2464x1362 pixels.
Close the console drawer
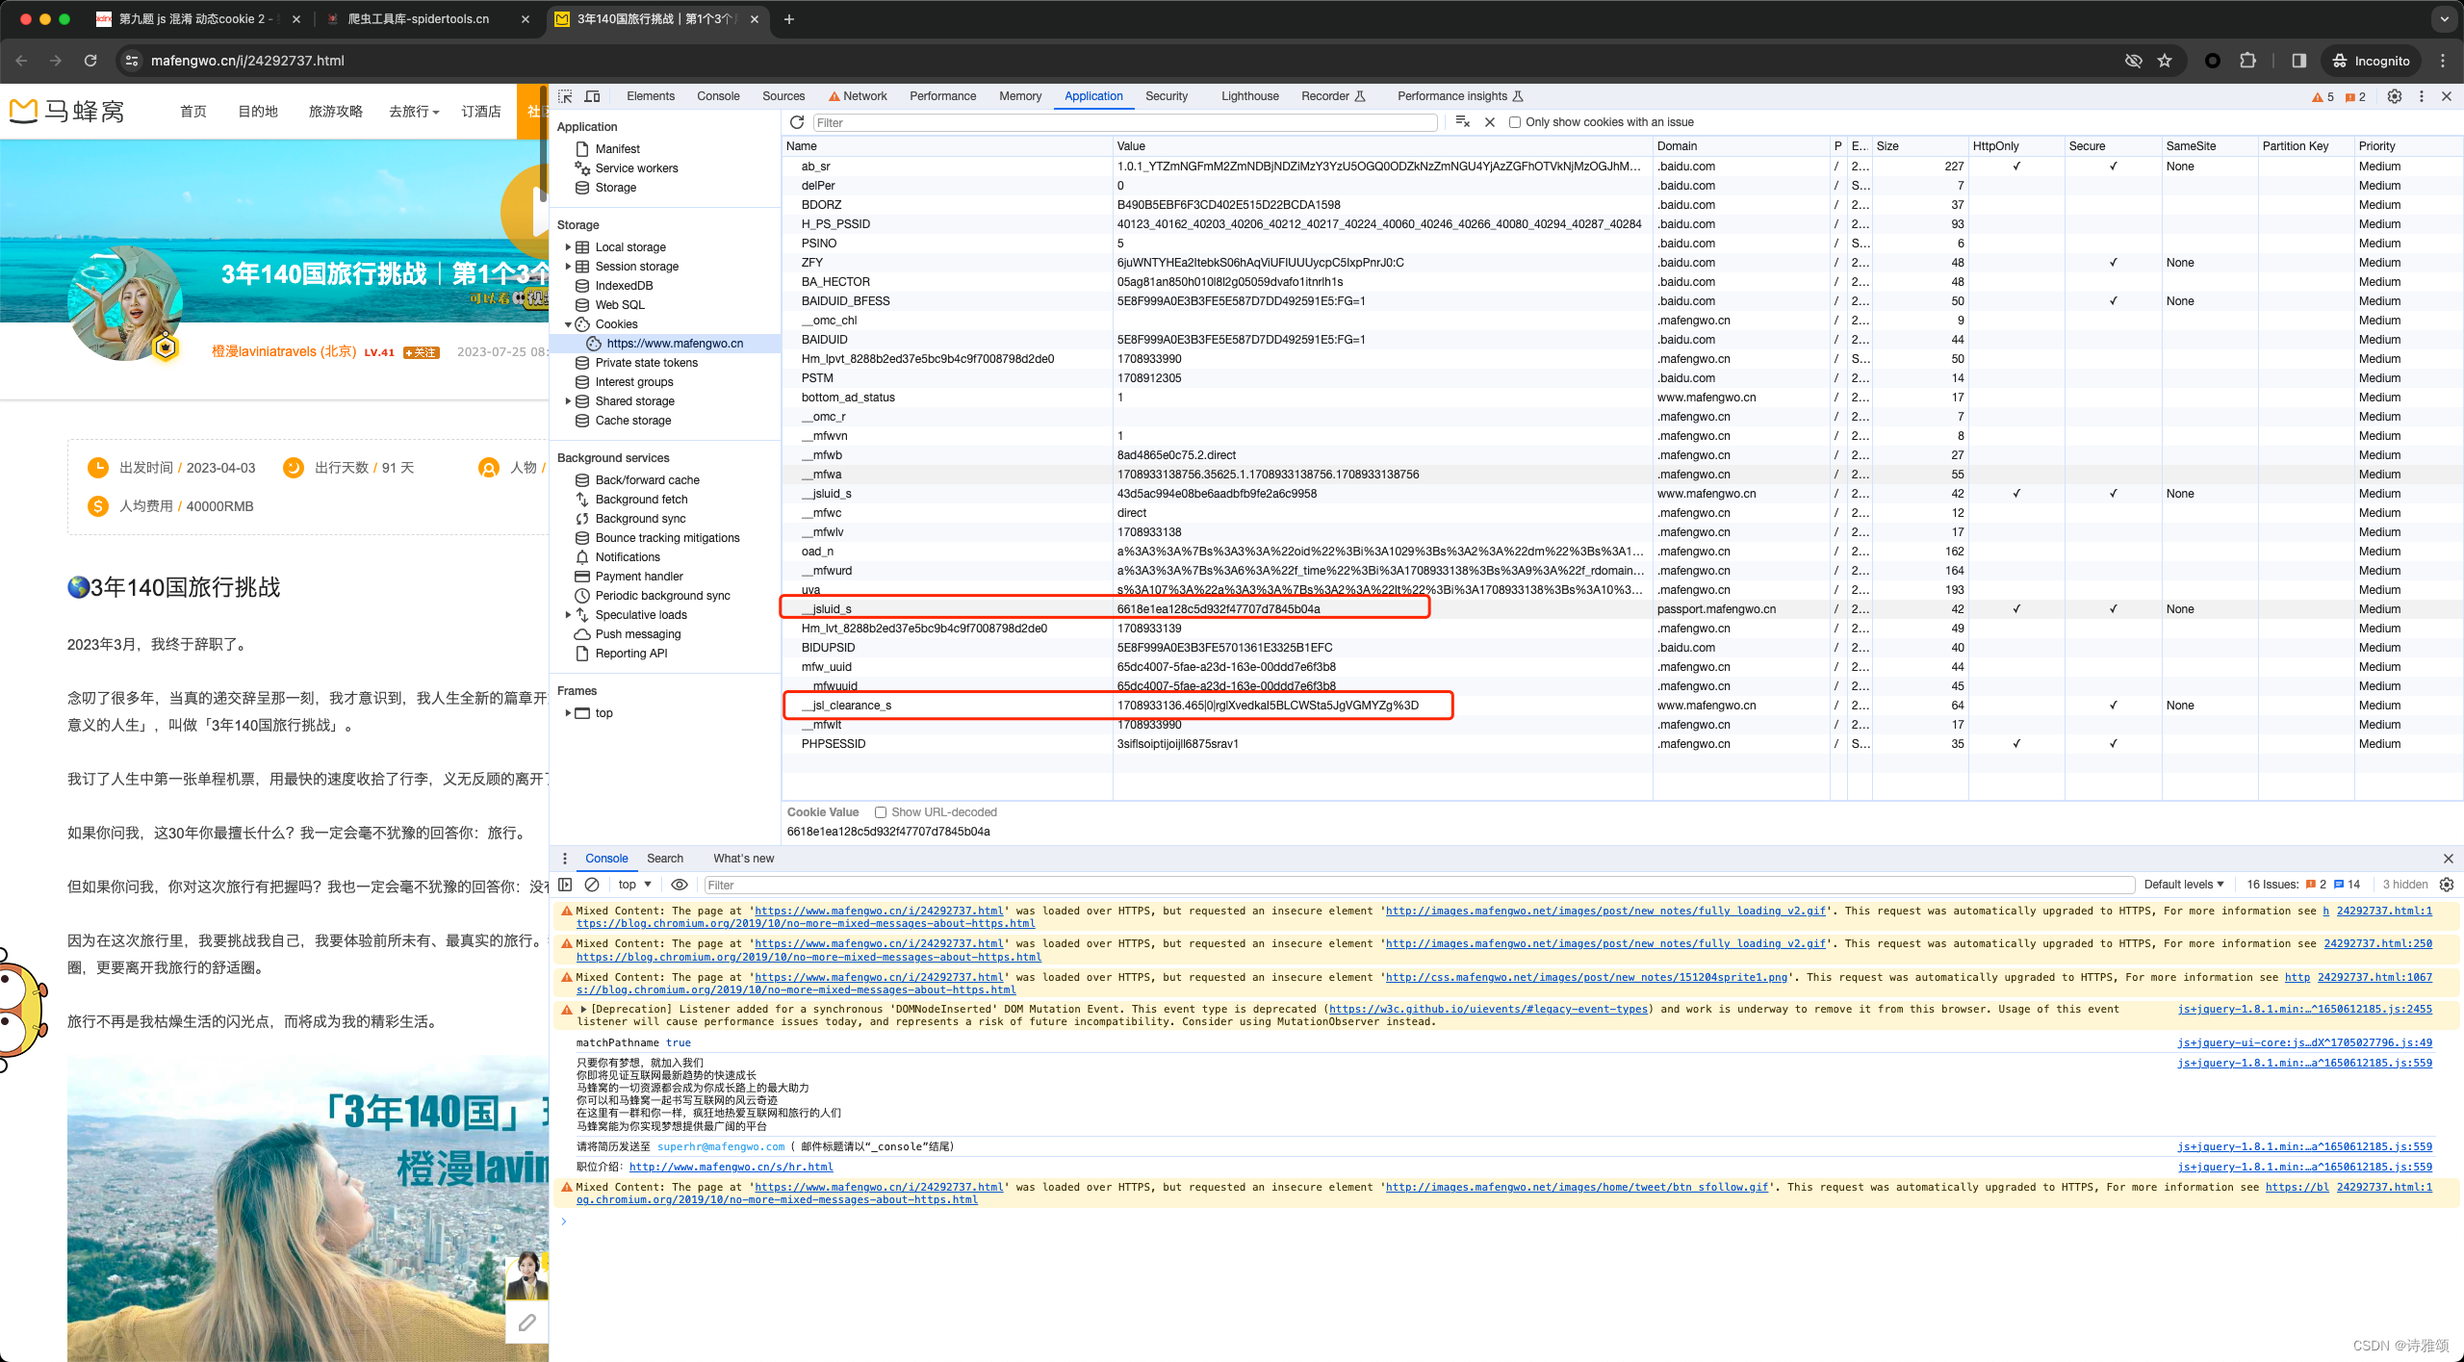pos(2449,859)
